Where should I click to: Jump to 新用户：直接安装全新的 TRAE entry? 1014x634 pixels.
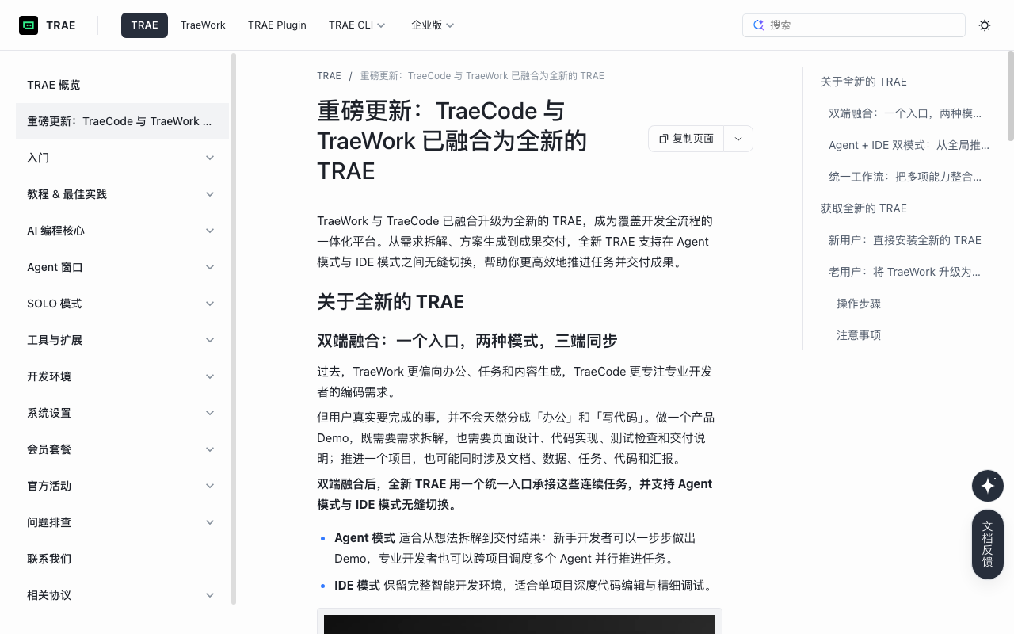click(905, 240)
